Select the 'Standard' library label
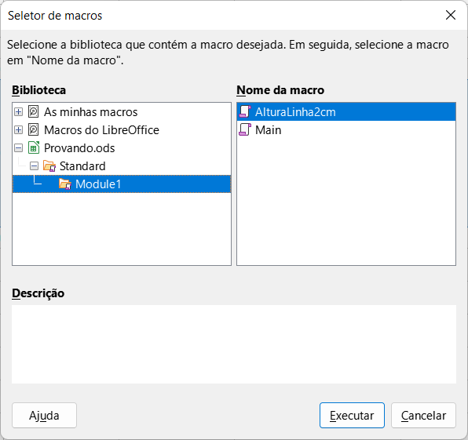The image size is (468, 440). click(82, 166)
